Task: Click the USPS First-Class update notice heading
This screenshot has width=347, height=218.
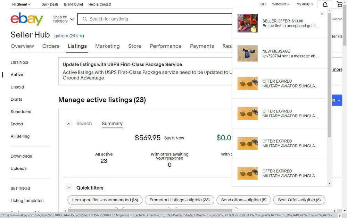Action: [122, 65]
